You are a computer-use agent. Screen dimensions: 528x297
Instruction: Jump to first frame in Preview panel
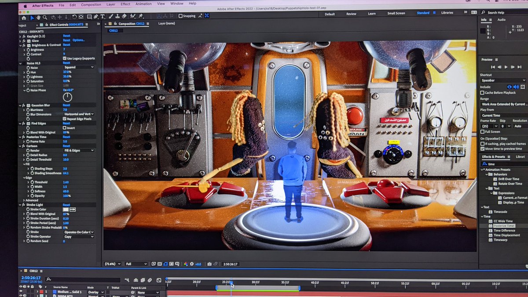point(493,67)
